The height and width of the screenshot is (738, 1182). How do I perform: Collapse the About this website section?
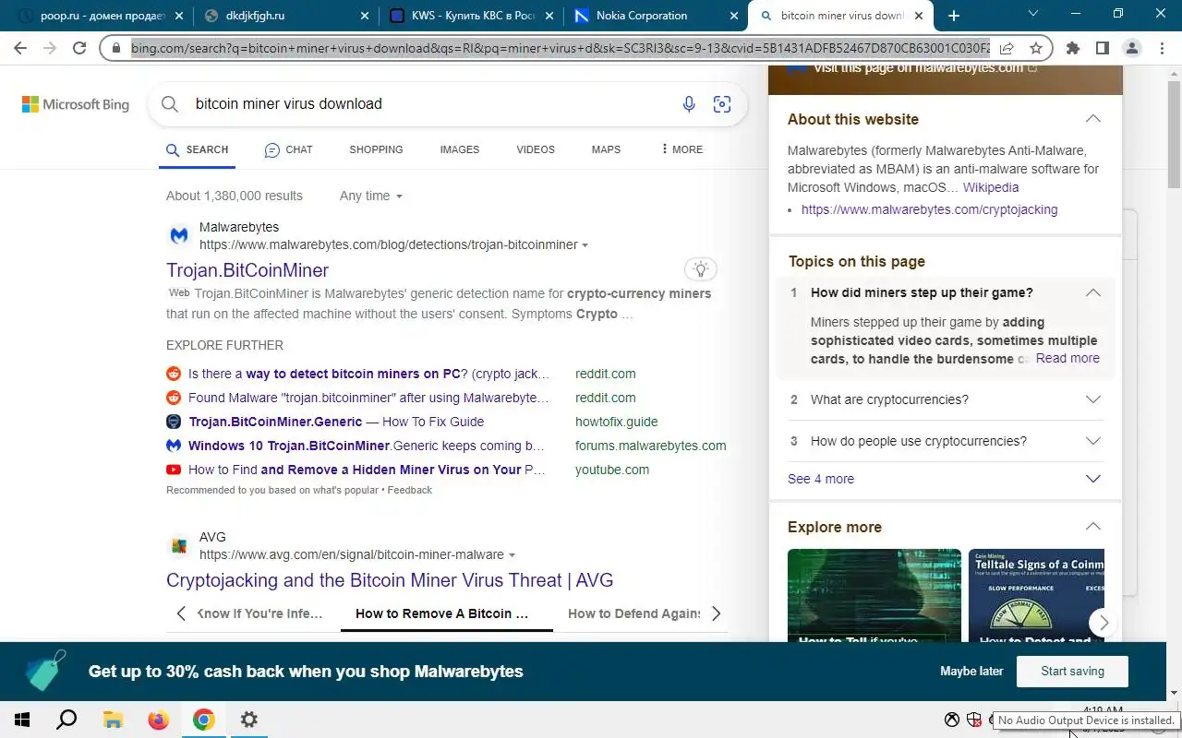click(x=1093, y=119)
